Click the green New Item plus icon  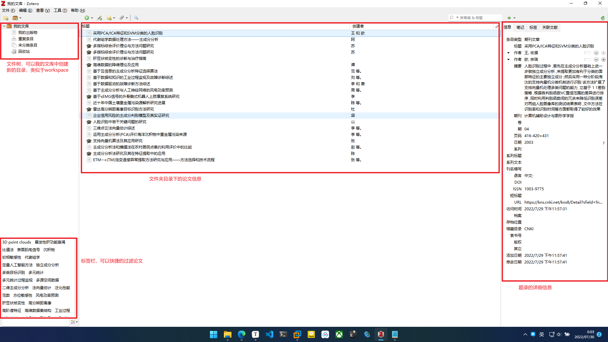pos(87,18)
